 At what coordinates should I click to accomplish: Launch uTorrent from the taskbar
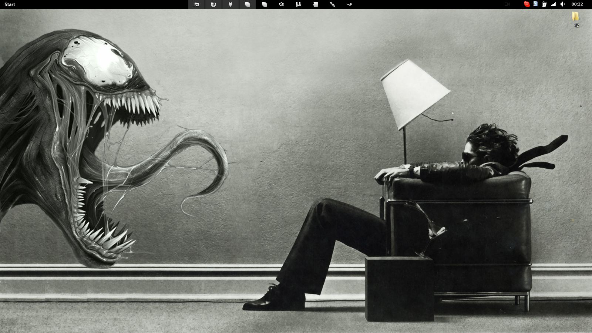(299, 4)
